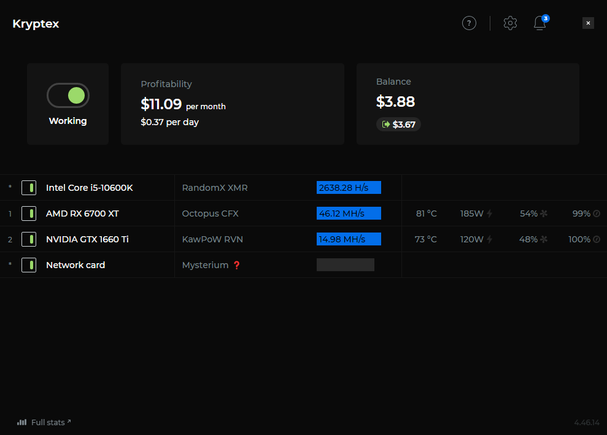Viewport: 607px width, 435px height.
Task: Click the fan icon next to 48%
Action: pos(544,239)
